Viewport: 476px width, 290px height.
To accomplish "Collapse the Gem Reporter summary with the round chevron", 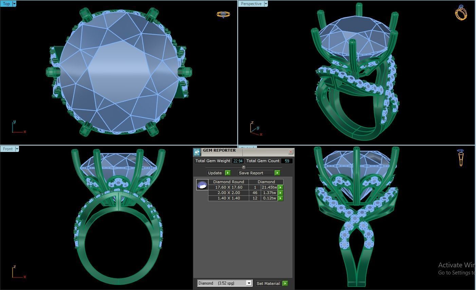I will tap(243, 167).
